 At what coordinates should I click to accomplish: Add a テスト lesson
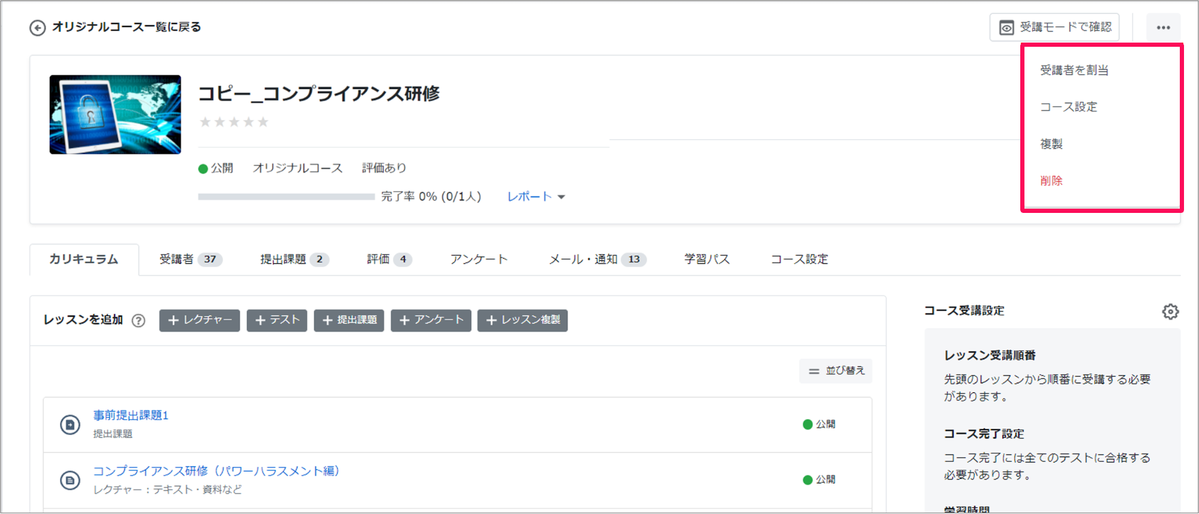click(277, 320)
